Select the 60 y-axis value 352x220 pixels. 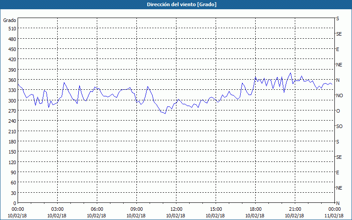coord(14,183)
